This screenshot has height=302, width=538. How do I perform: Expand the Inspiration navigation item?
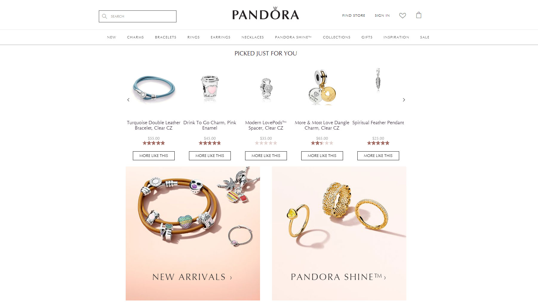[x=396, y=37]
